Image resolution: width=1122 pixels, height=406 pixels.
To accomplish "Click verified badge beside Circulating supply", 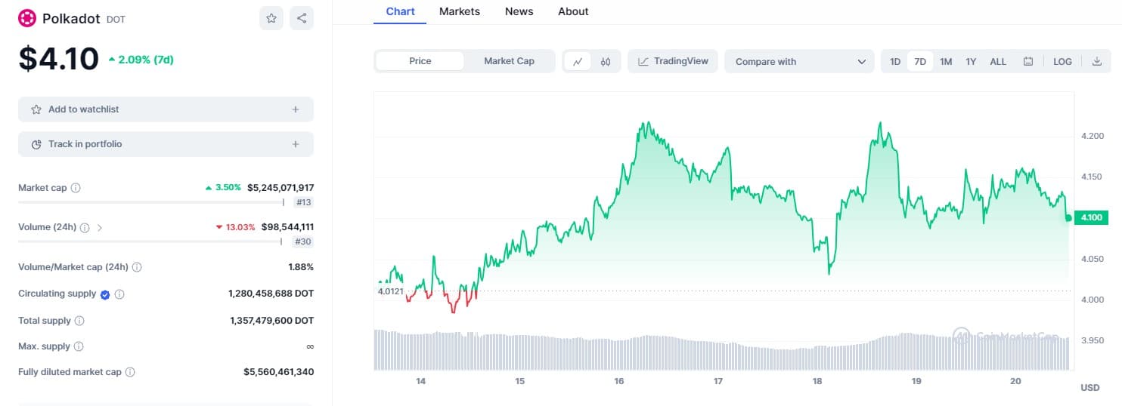I will pos(105,294).
